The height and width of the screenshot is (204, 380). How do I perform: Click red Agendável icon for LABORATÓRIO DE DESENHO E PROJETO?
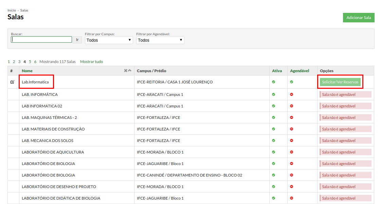292,187
